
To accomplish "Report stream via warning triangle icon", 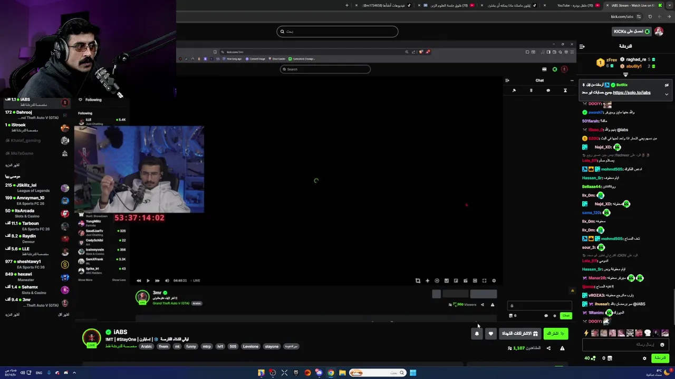I will pyautogui.click(x=562, y=348).
